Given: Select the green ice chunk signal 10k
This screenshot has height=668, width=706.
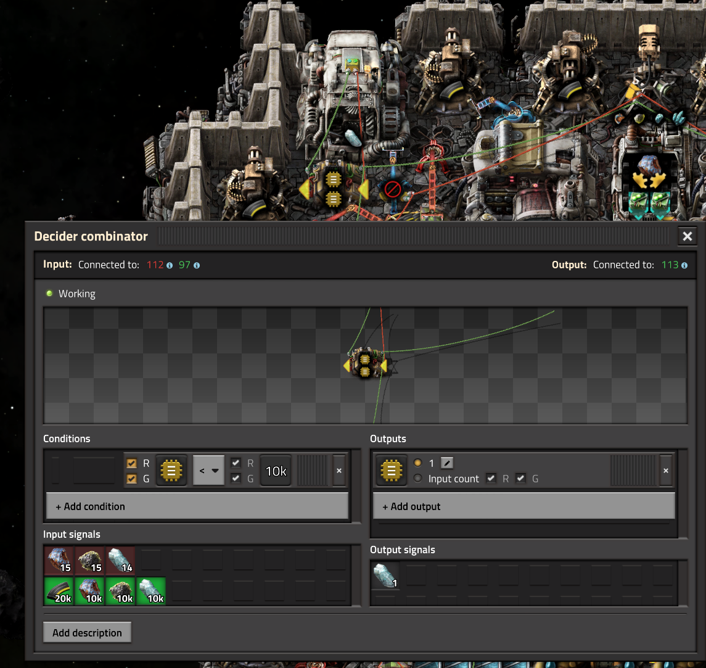Looking at the screenshot, I should click(x=151, y=591).
